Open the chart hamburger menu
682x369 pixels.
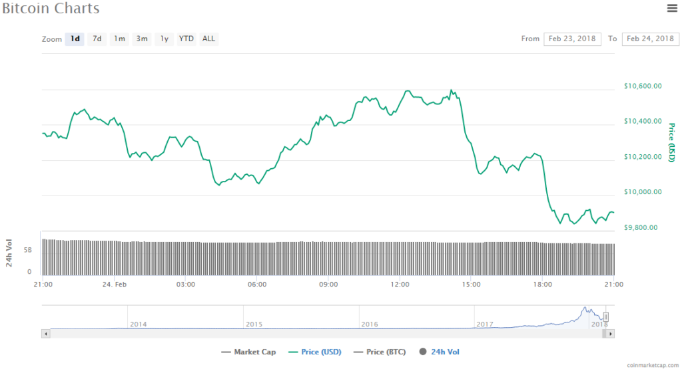672,8
